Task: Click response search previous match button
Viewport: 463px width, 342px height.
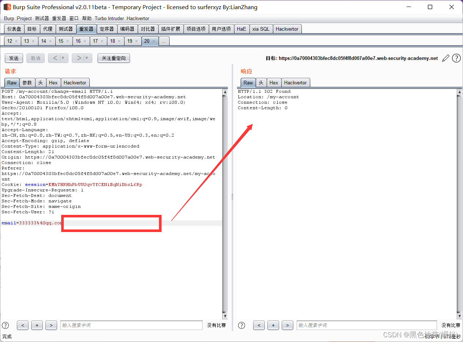Action: click(x=259, y=325)
